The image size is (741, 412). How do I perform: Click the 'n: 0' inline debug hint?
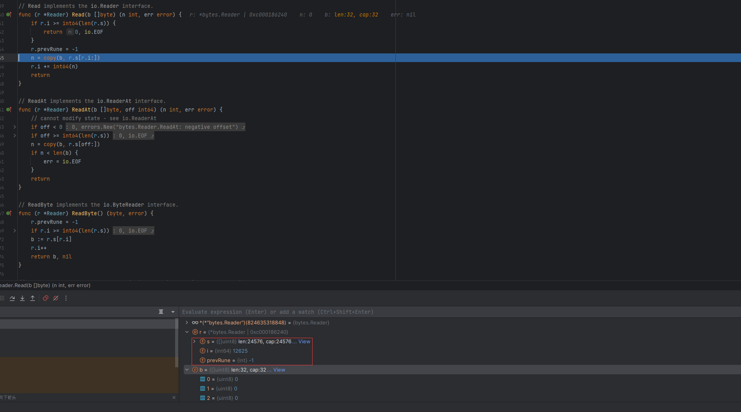point(306,15)
